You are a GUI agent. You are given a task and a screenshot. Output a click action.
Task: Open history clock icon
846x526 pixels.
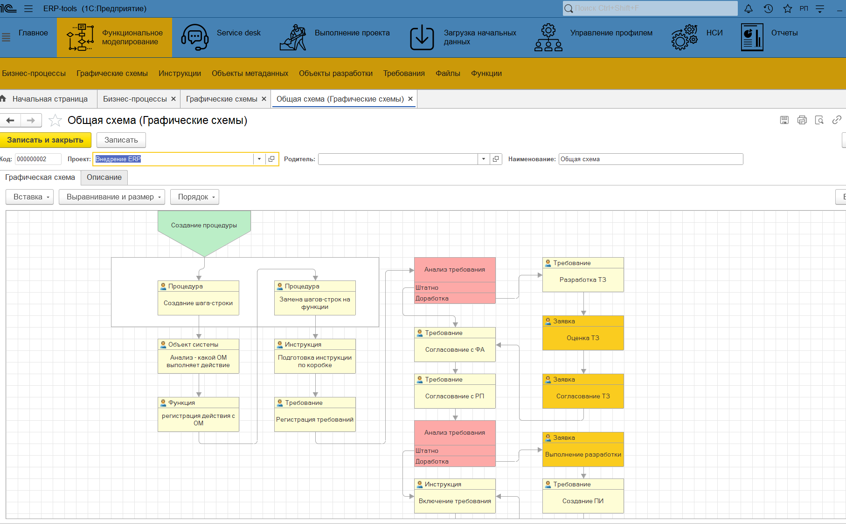click(768, 8)
